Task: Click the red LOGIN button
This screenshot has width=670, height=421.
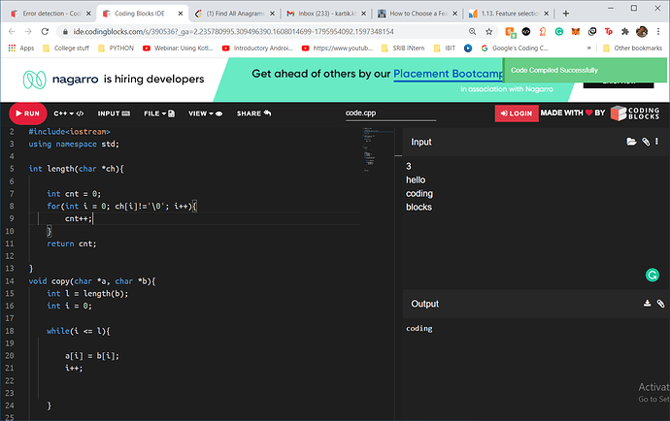Action: coord(516,113)
